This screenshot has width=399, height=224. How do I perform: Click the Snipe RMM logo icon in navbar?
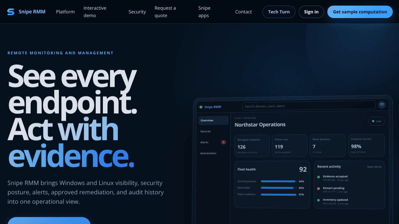11,12
